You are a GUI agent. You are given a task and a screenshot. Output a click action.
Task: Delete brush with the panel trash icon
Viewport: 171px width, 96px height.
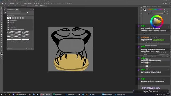[31, 49]
